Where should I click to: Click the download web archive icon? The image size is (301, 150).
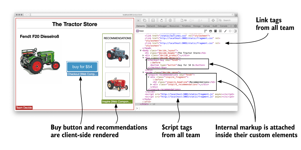click(x=170, y=20)
